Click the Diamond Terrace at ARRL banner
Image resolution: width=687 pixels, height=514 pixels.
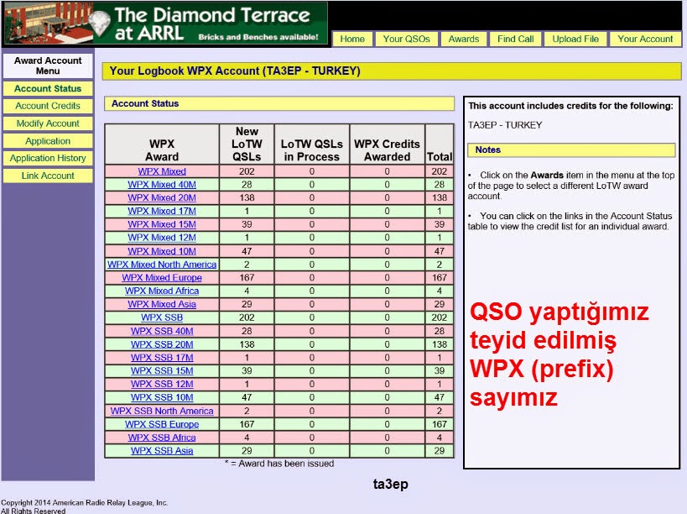point(165,24)
